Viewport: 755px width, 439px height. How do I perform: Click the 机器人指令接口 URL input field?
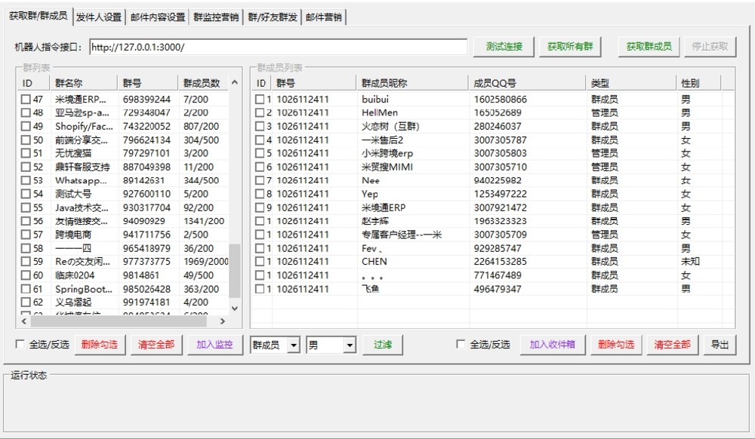(278, 47)
